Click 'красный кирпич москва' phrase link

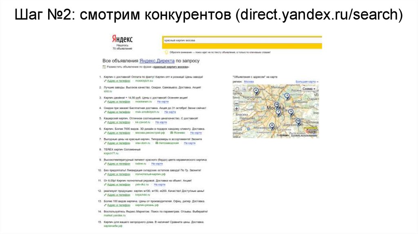[x=171, y=67]
